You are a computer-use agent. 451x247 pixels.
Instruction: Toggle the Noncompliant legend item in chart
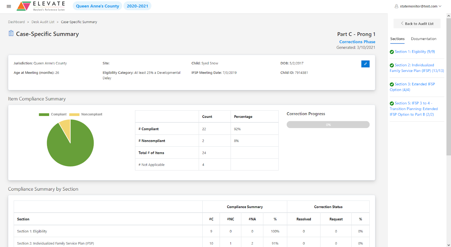tap(86, 114)
